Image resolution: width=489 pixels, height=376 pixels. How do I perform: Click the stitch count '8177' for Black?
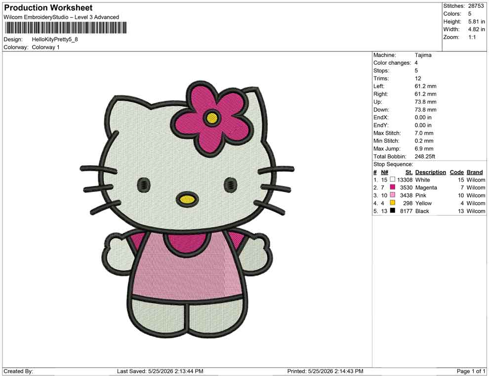[x=407, y=211]
